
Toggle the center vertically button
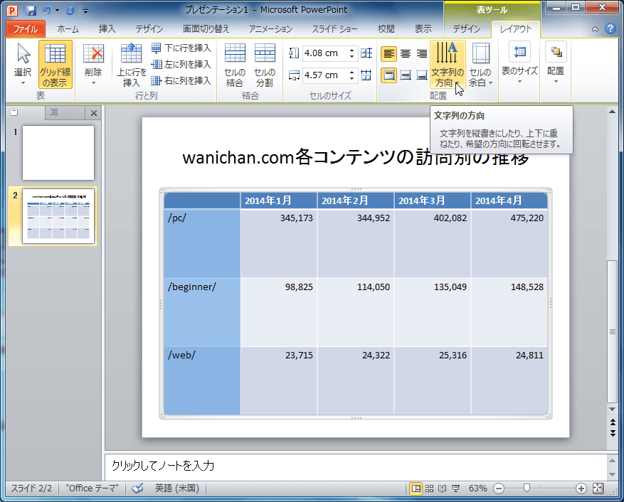[406, 75]
